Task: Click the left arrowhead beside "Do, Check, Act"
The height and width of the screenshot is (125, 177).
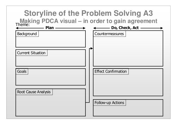Action: [x=94, y=28]
